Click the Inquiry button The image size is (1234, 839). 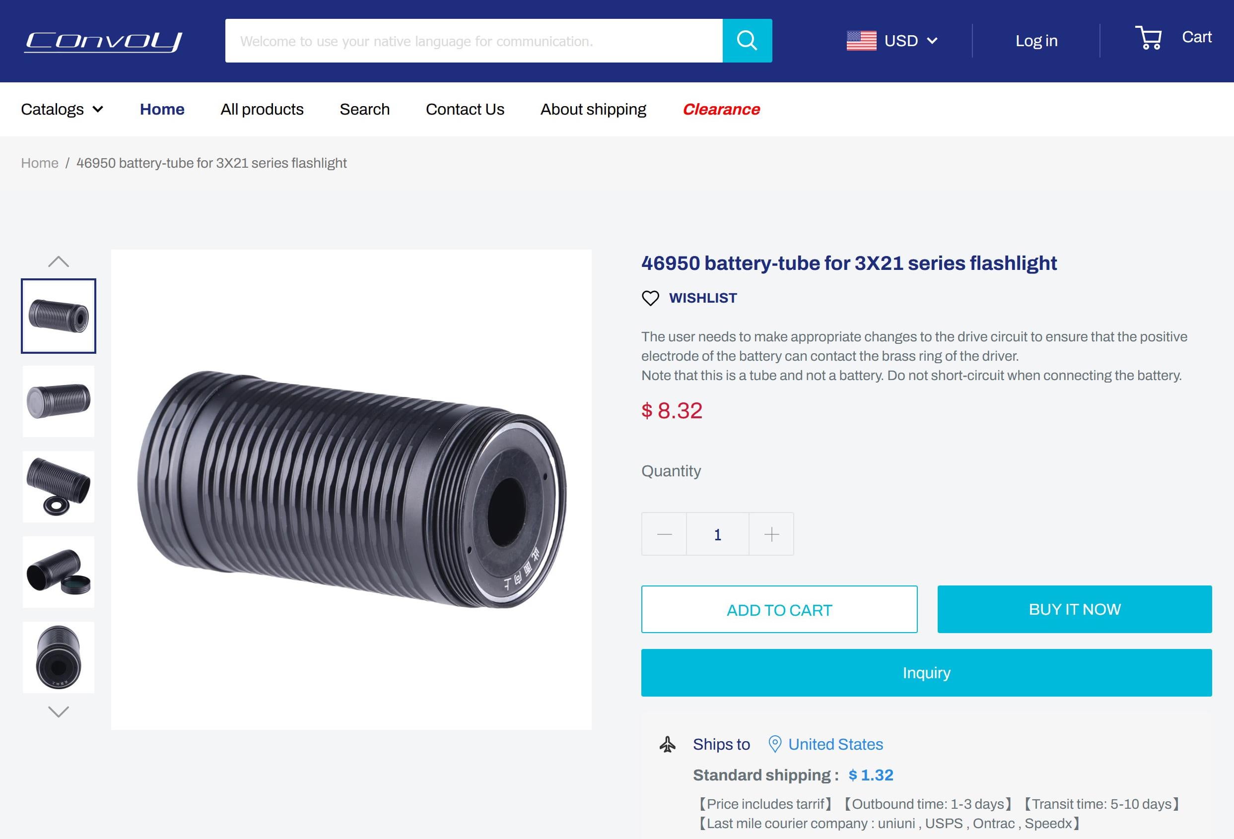[925, 672]
